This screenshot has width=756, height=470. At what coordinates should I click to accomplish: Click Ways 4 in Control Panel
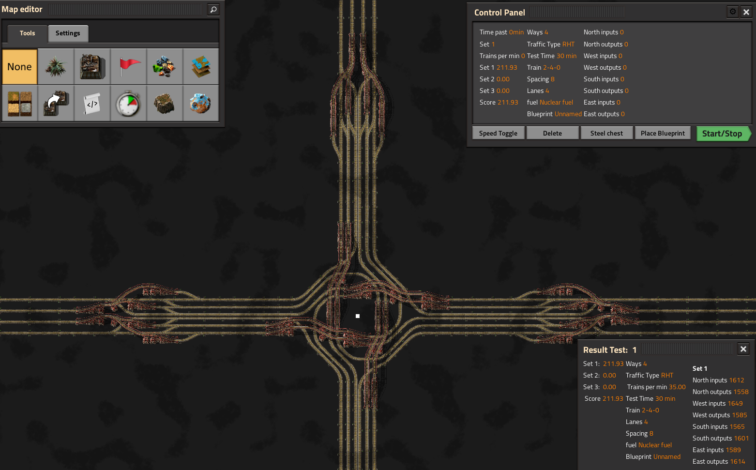(537, 32)
